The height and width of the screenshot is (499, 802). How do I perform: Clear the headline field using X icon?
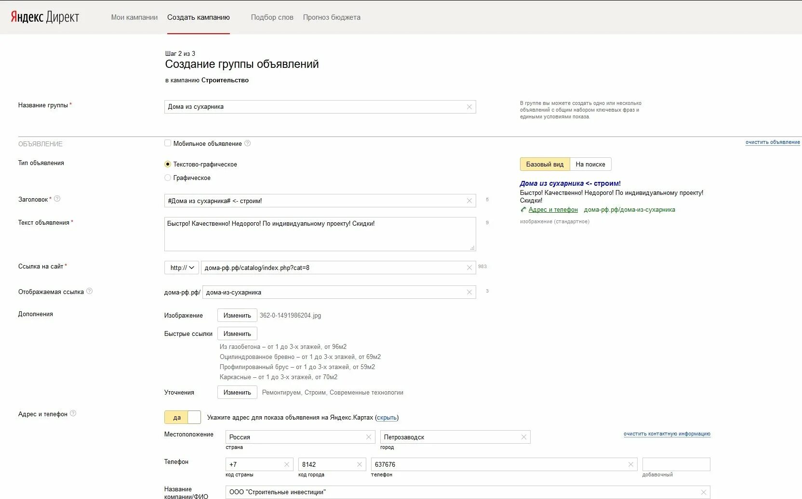pos(469,201)
